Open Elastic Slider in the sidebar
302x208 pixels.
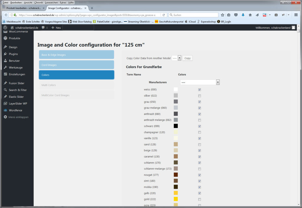coord(16,97)
